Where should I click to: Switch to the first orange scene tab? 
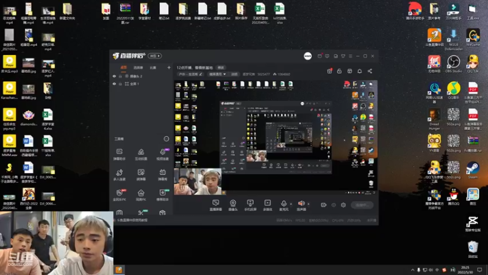tap(124, 67)
